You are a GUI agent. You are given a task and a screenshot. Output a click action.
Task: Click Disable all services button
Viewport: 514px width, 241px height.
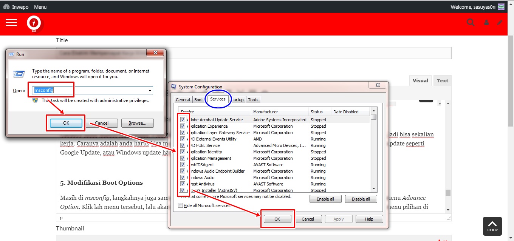[361, 199]
